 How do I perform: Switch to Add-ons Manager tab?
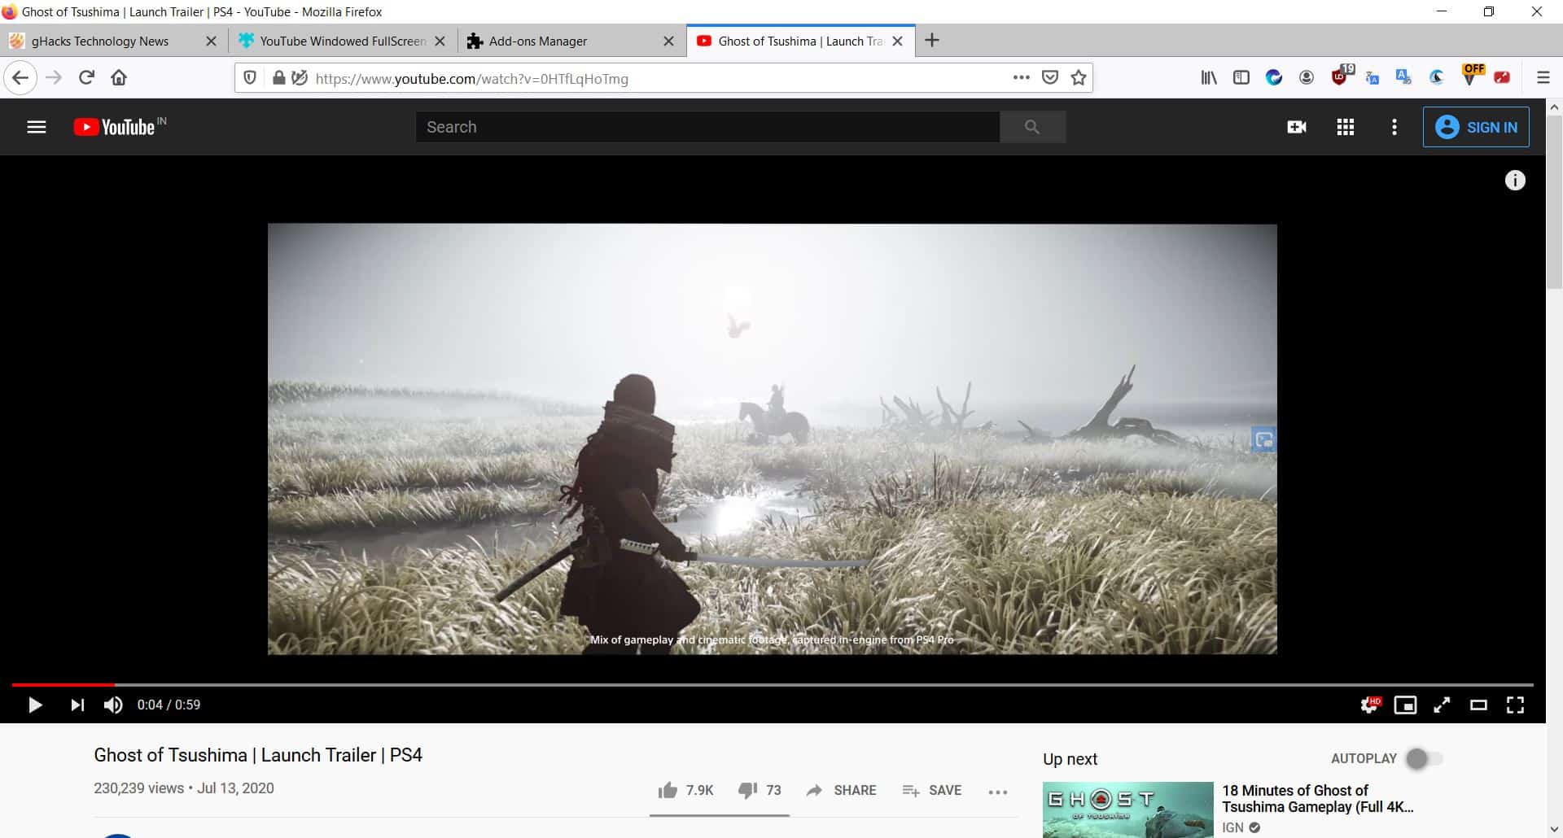point(537,41)
